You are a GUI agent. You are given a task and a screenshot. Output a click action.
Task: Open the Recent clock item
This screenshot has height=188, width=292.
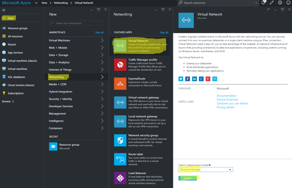[x=9, y=44]
